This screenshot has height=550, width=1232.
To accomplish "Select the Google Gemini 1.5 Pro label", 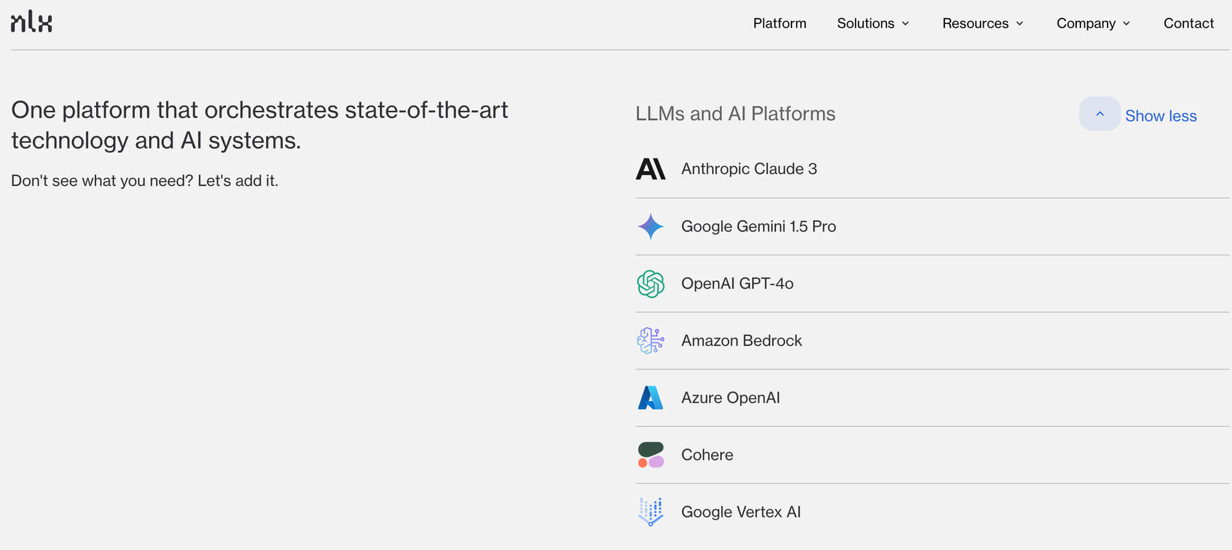I will pyautogui.click(x=758, y=227).
